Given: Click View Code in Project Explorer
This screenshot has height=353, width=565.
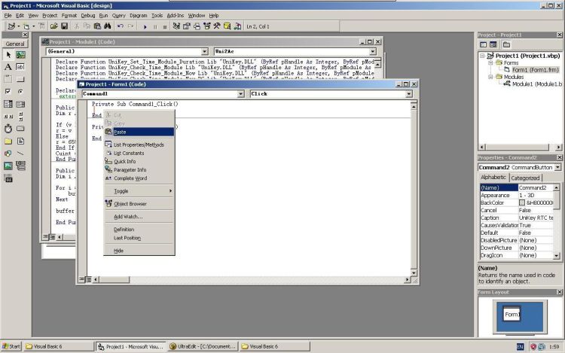Looking at the screenshot, I should tap(483, 44).
